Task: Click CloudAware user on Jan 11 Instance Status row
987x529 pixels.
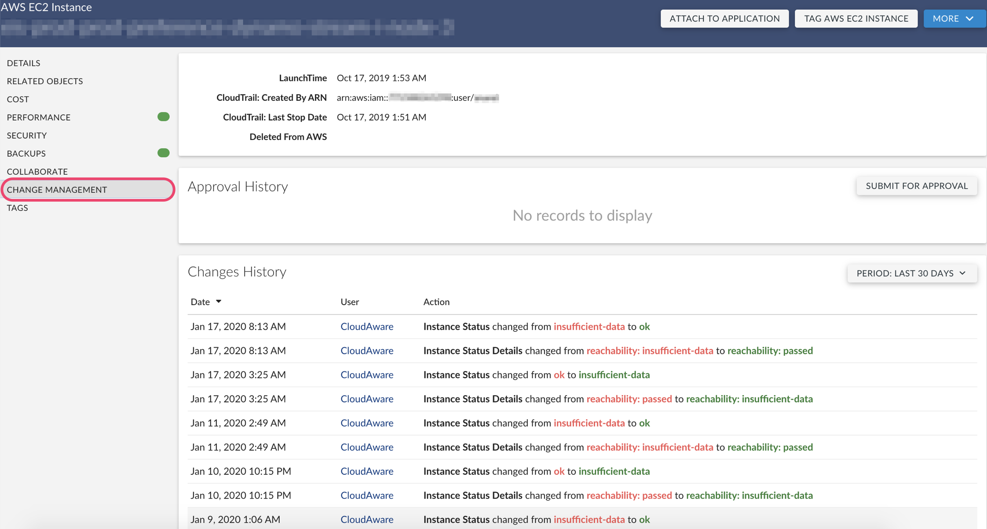Action: (x=366, y=423)
